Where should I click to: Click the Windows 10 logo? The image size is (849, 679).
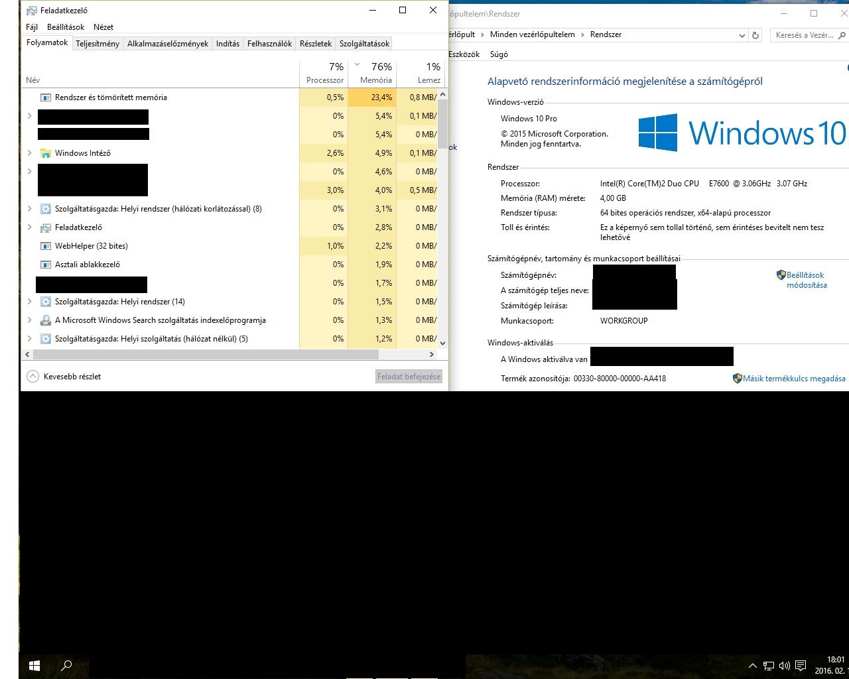pos(742,133)
